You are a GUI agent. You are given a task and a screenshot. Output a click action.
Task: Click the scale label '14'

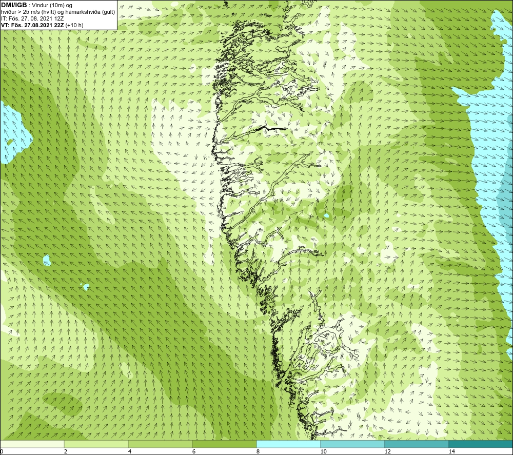pyautogui.click(x=451, y=451)
